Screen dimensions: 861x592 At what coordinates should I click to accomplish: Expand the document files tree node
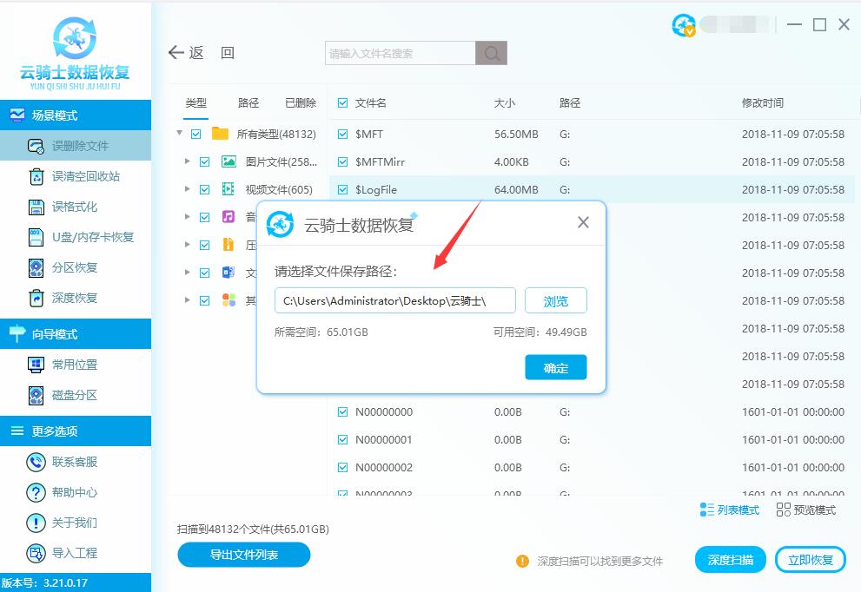[188, 273]
